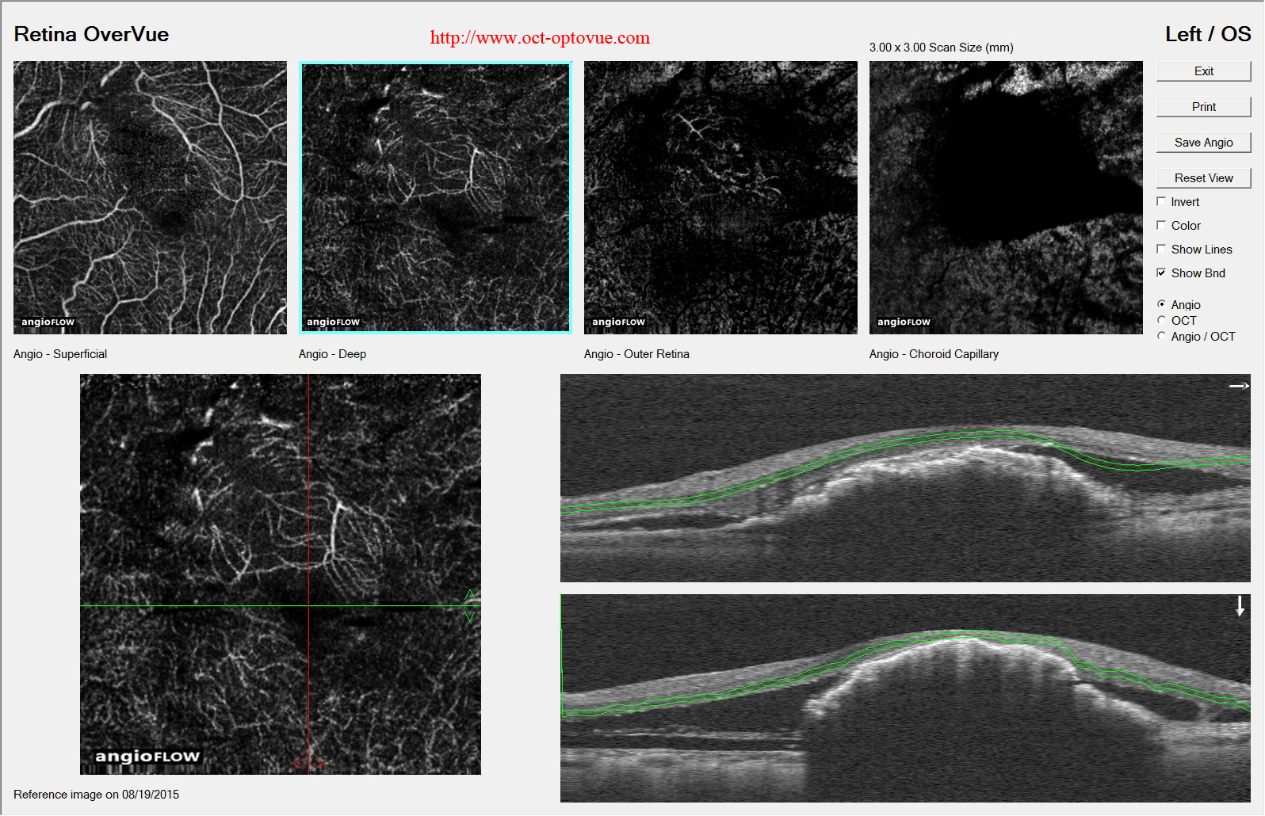Click the 'Left / OS' eye label
1265x816 pixels.
click(x=1207, y=34)
